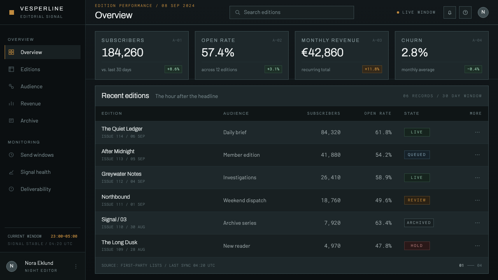Open the N avatar in top bar

coord(483,12)
